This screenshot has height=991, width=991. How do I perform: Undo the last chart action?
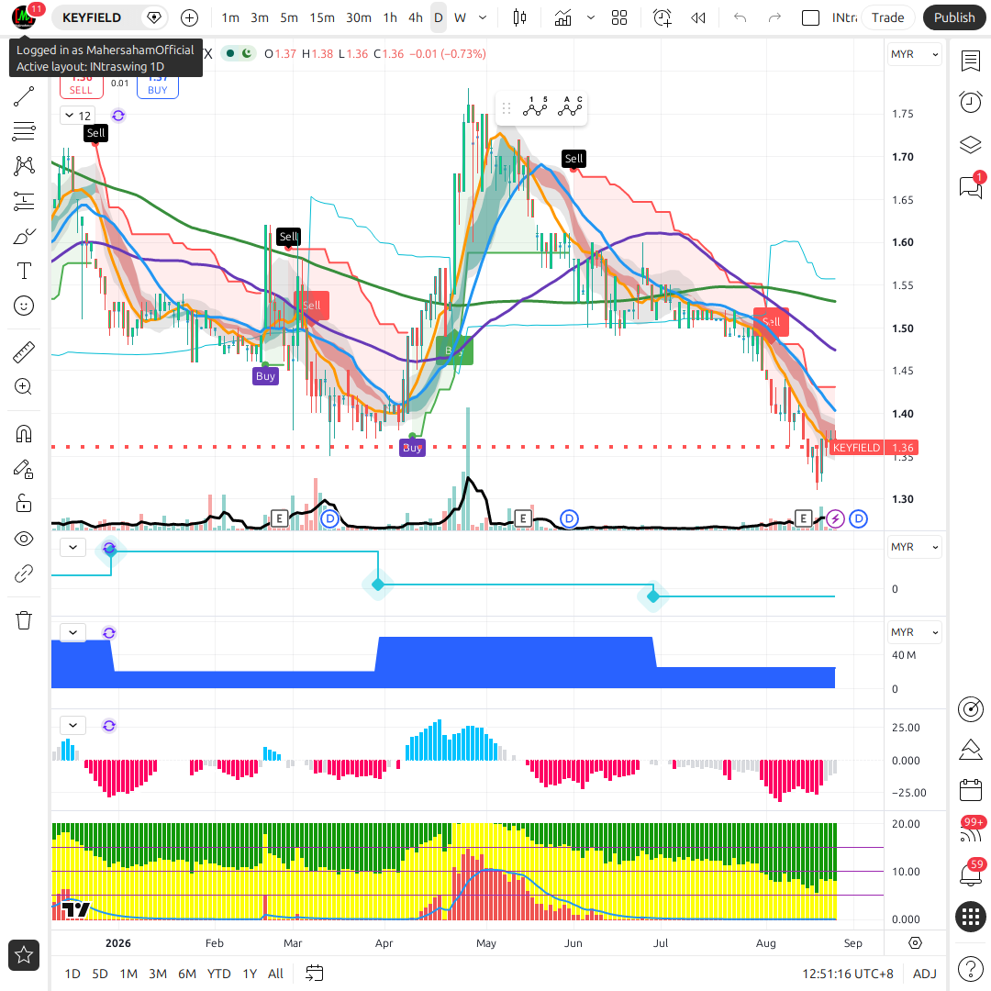click(740, 17)
